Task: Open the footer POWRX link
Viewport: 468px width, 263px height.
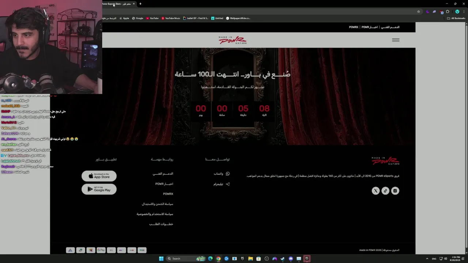Action: coord(168,194)
